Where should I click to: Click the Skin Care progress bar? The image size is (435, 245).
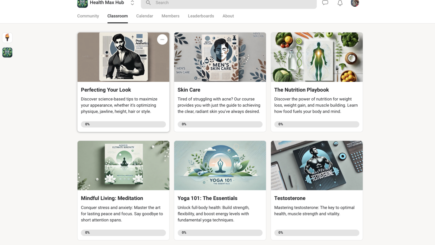point(220,124)
